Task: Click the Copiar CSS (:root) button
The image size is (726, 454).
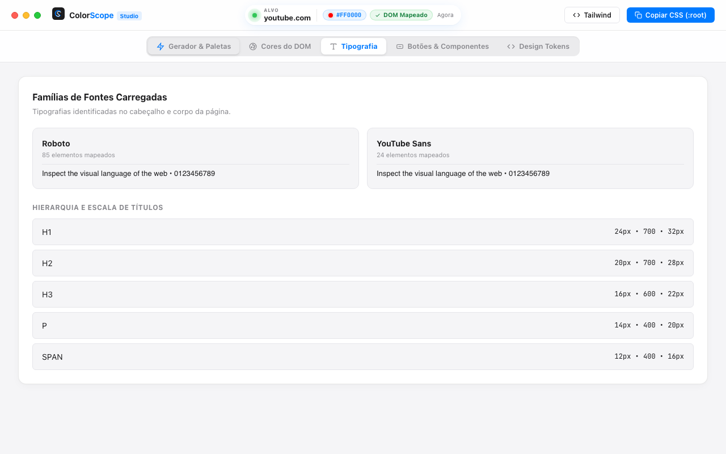Action: click(x=670, y=15)
